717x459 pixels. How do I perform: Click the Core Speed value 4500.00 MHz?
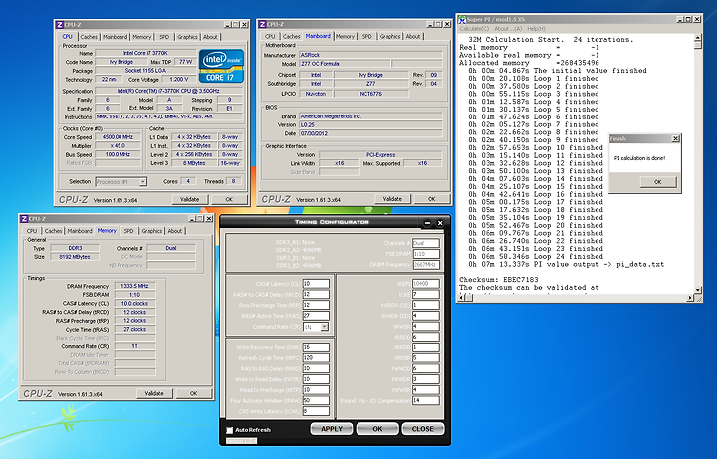pyautogui.click(x=118, y=137)
